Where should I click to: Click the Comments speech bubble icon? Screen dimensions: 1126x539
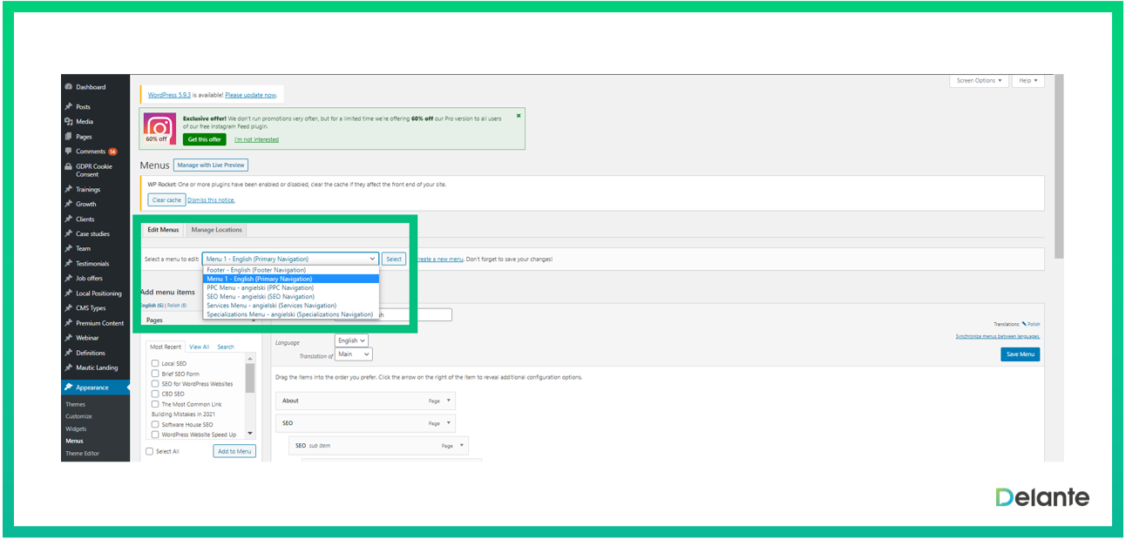[x=68, y=152]
